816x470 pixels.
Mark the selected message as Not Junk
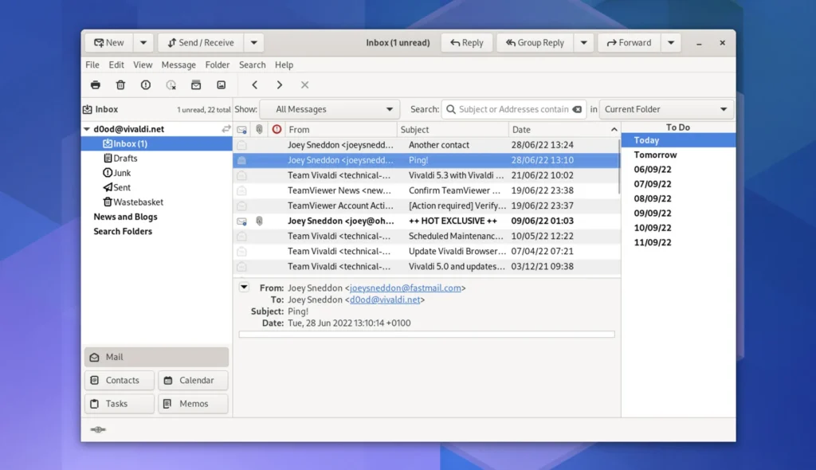[x=171, y=85]
